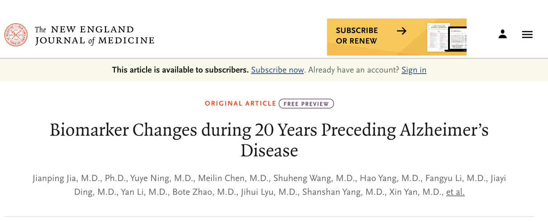This screenshot has height=222, width=548.
Task: Expand the author list via et al.
Action: 455,192
